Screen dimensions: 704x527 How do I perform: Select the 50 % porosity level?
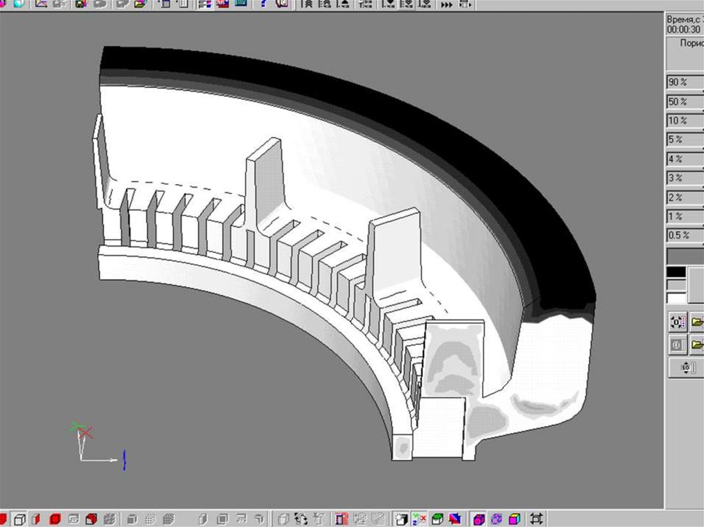[x=684, y=102]
